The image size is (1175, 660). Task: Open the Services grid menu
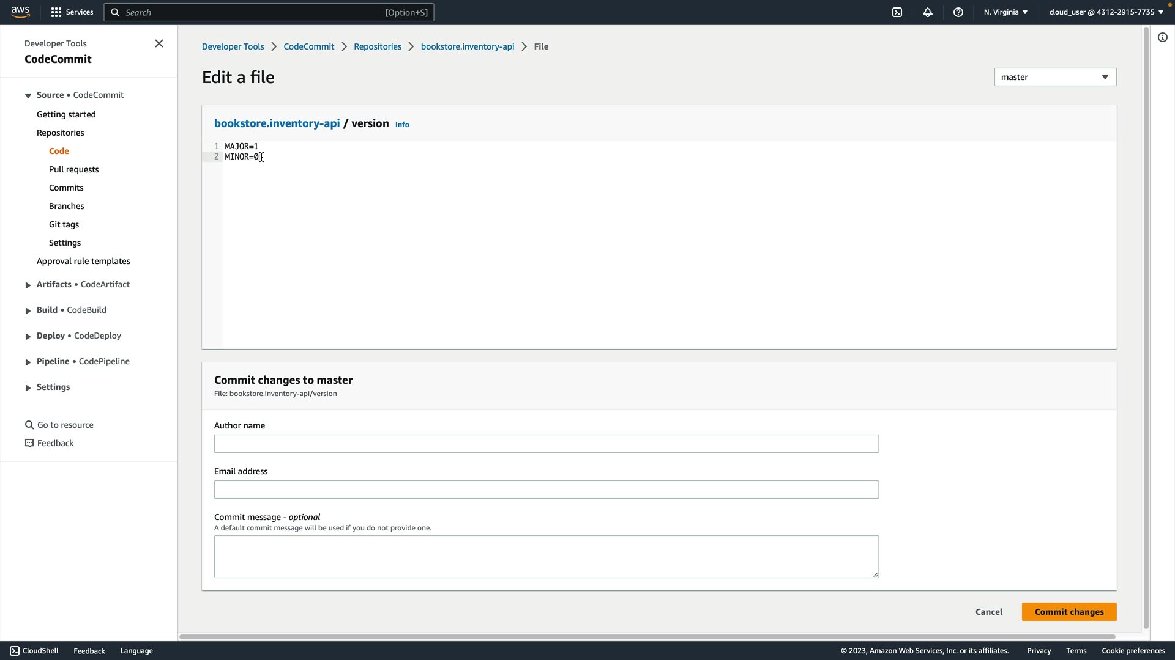(x=56, y=12)
